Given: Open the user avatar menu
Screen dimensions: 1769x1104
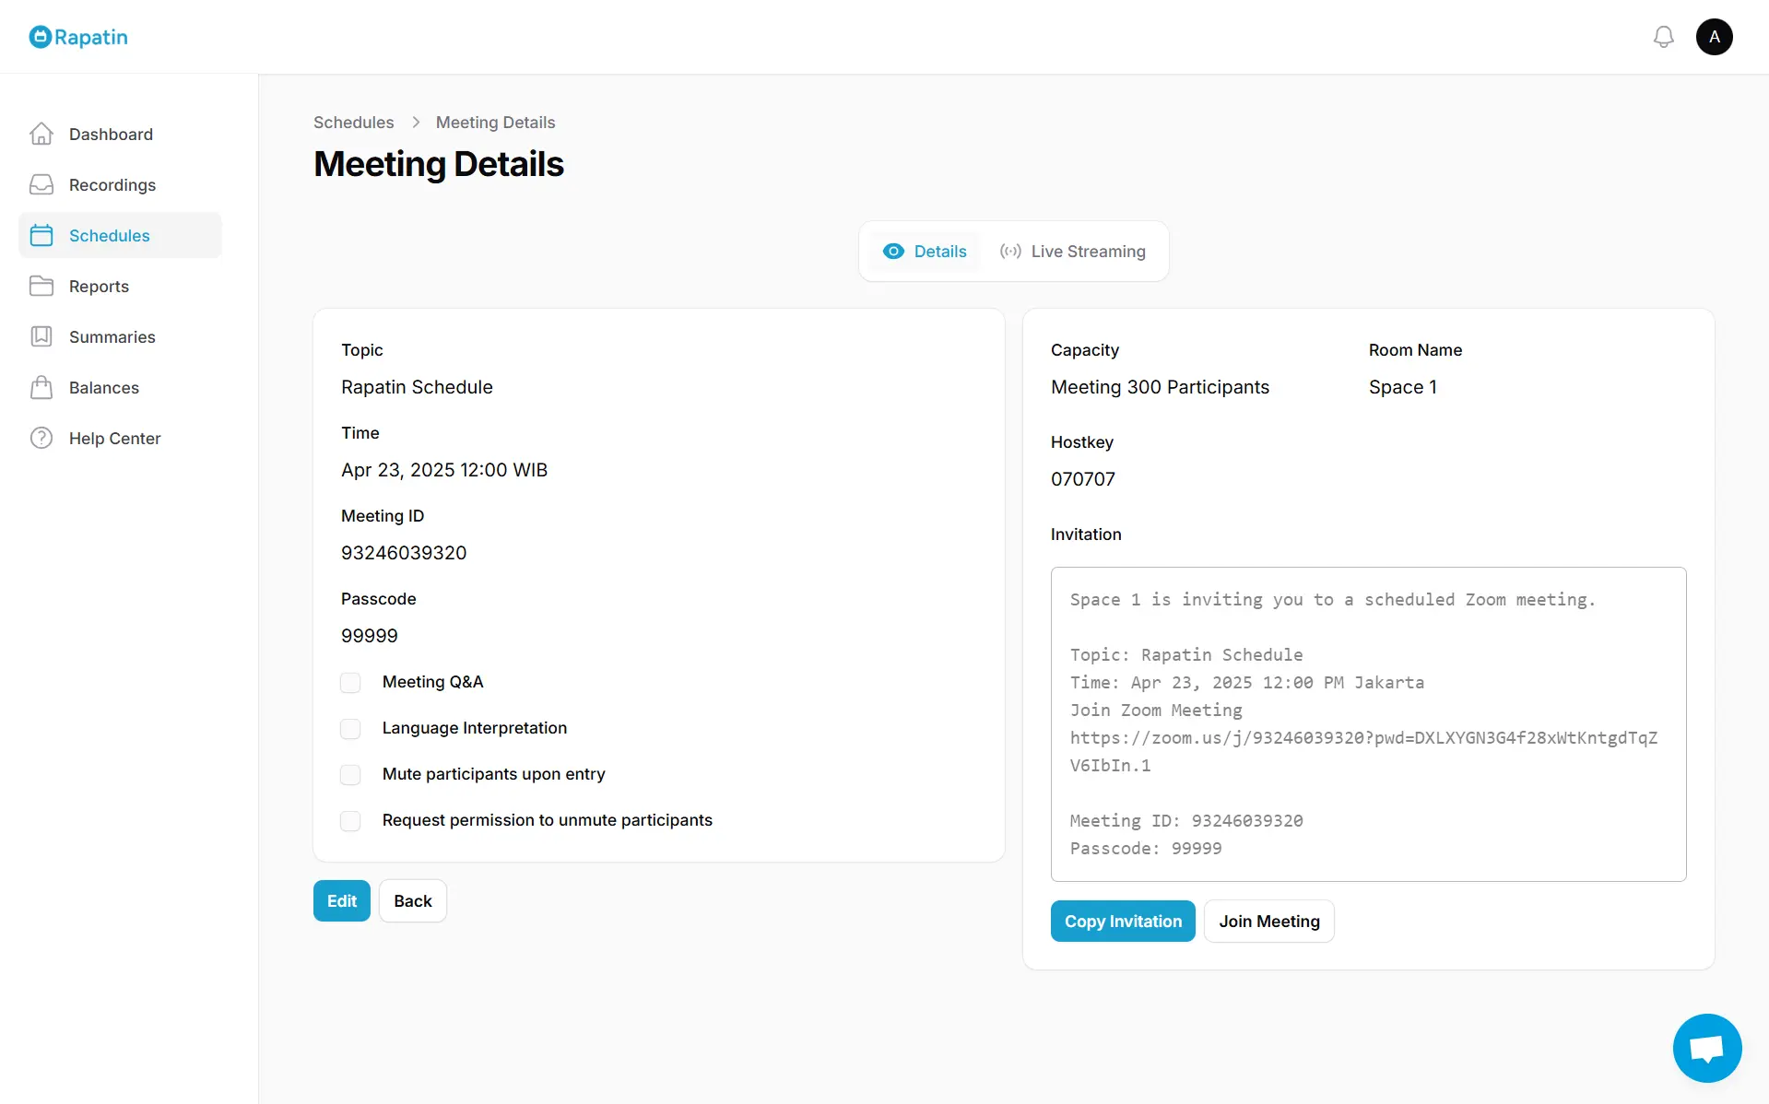Looking at the screenshot, I should point(1714,37).
